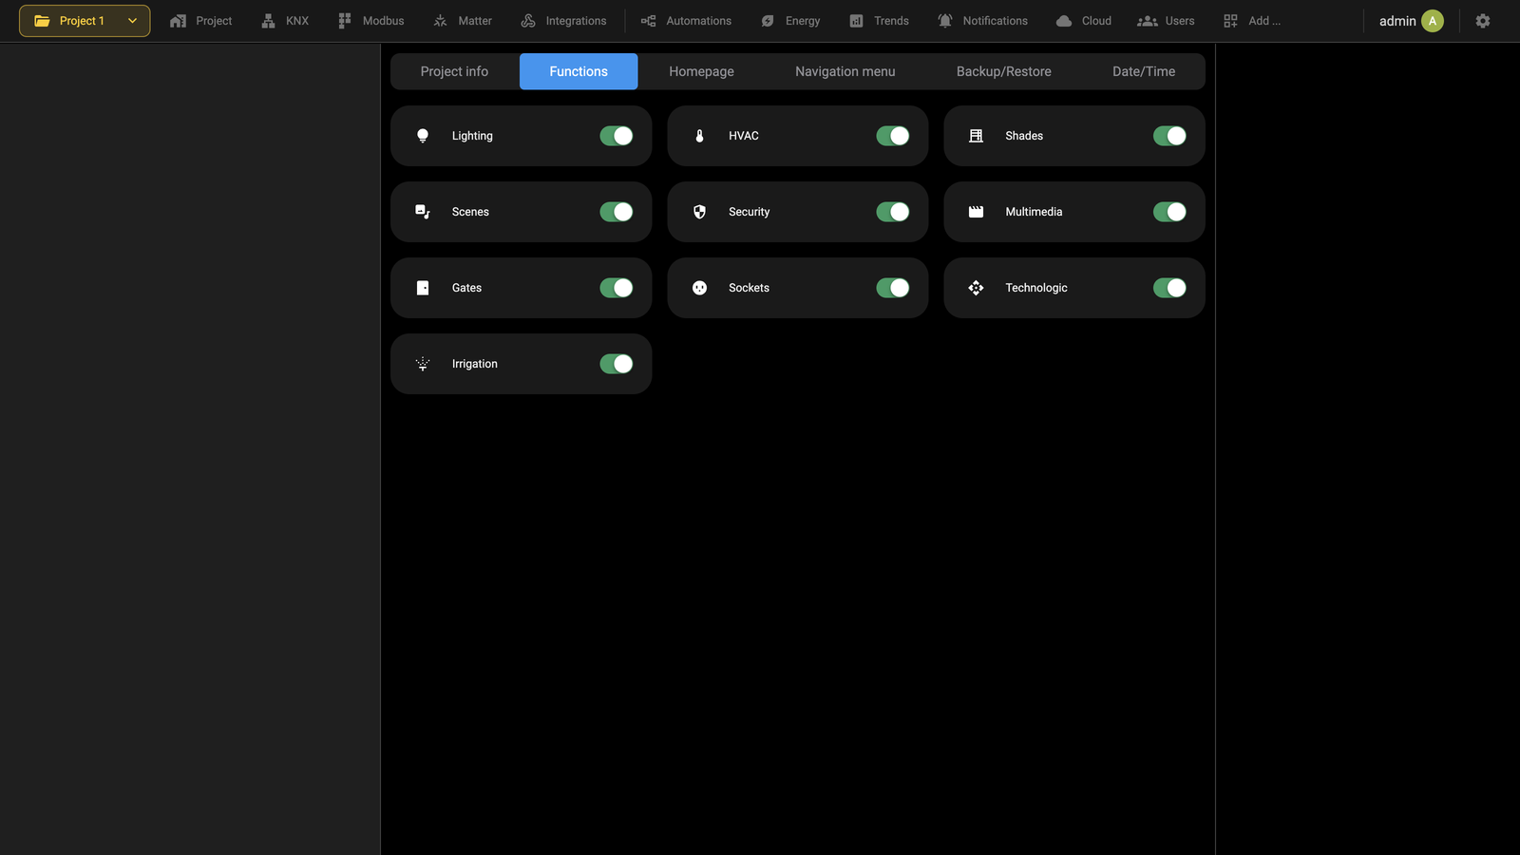
Task: Click the Gates door icon
Action: coord(423,288)
